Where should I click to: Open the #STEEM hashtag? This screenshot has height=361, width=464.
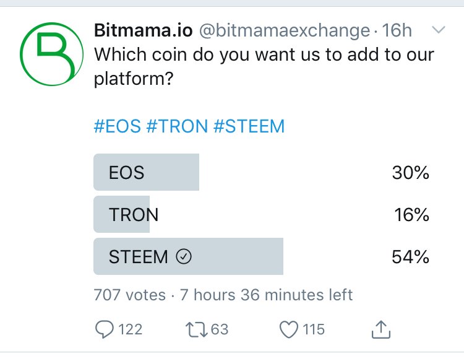(x=249, y=126)
